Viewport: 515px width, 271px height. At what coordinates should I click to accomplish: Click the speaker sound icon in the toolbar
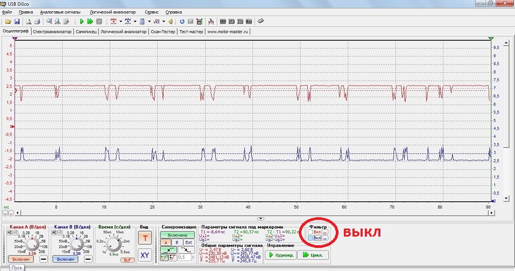click(171, 22)
